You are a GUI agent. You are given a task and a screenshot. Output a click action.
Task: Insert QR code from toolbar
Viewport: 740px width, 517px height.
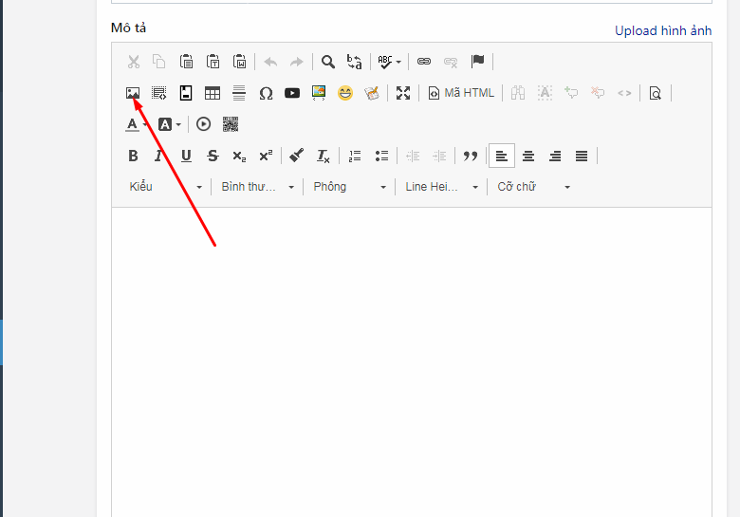coord(231,123)
